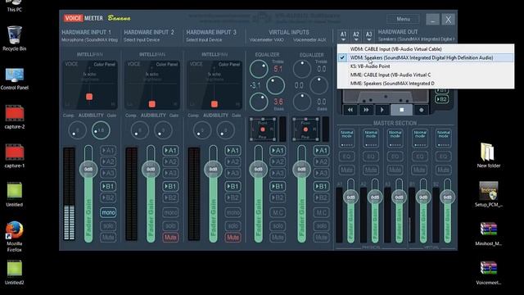
Task: Toggle mono on Hardware Input 1
Action: click(x=108, y=212)
